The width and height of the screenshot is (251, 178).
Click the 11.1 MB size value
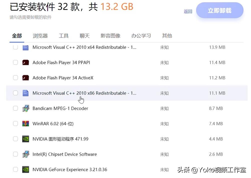pyautogui.click(x=217, y=93)
